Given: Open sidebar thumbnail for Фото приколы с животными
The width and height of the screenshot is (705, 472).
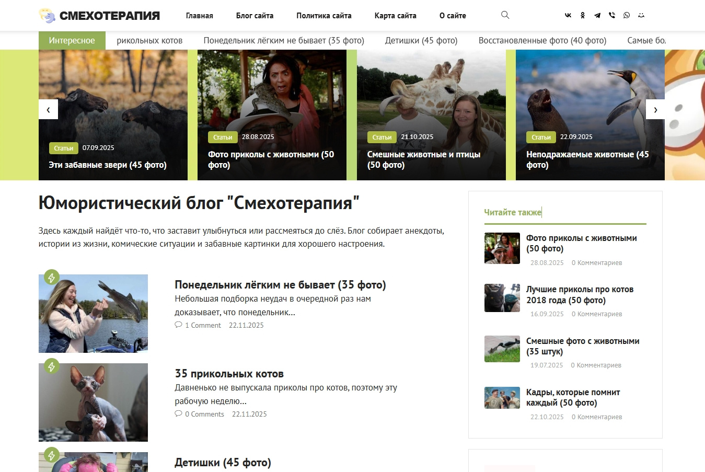Looking at the screenshot, I should tap(502, 248).
